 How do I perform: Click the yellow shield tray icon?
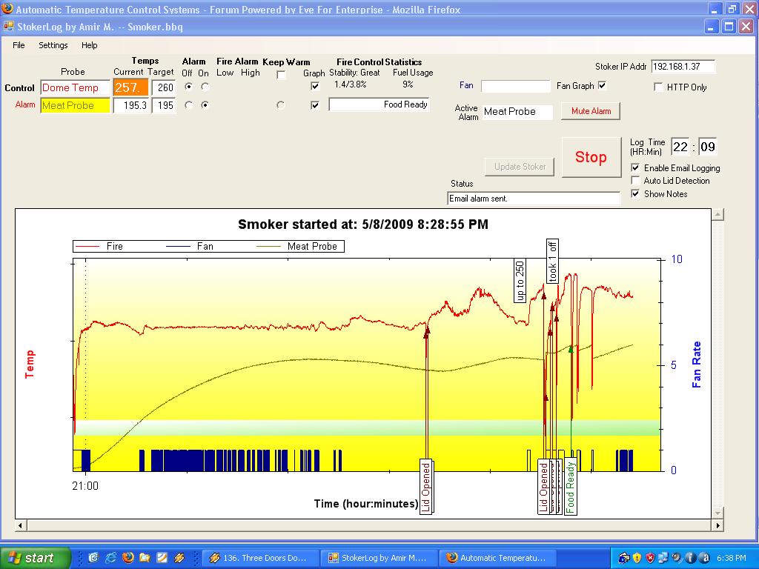(x=637, y=557)
